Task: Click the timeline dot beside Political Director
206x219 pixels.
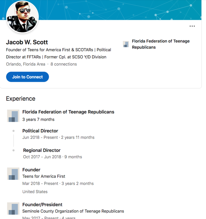Action: point(13,131)
